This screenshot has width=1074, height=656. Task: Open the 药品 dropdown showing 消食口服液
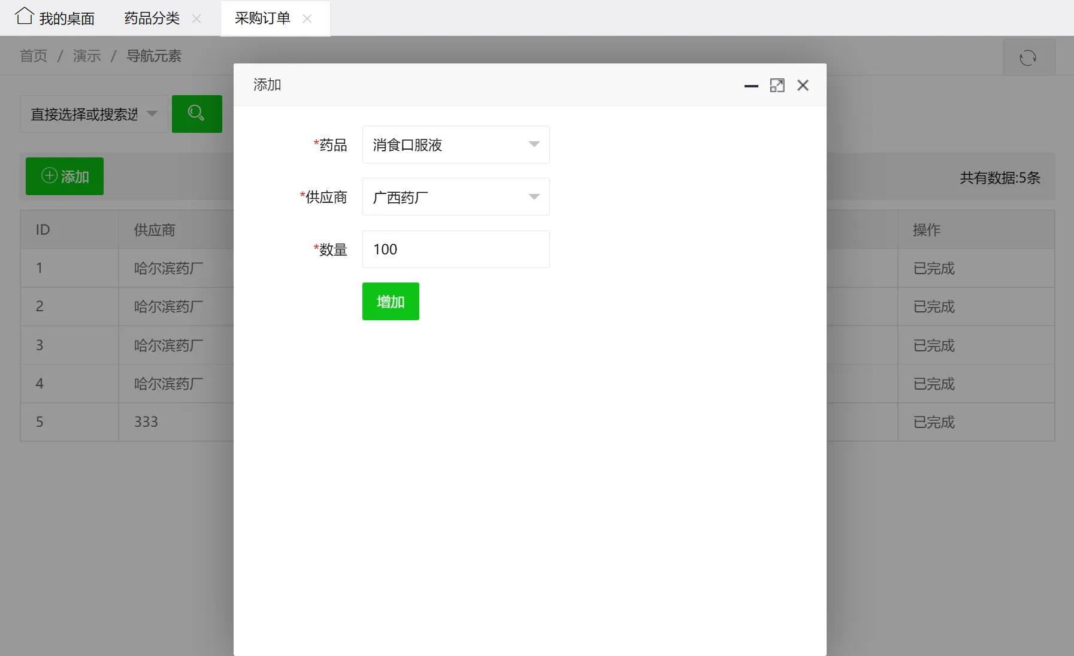click(456, 144)
